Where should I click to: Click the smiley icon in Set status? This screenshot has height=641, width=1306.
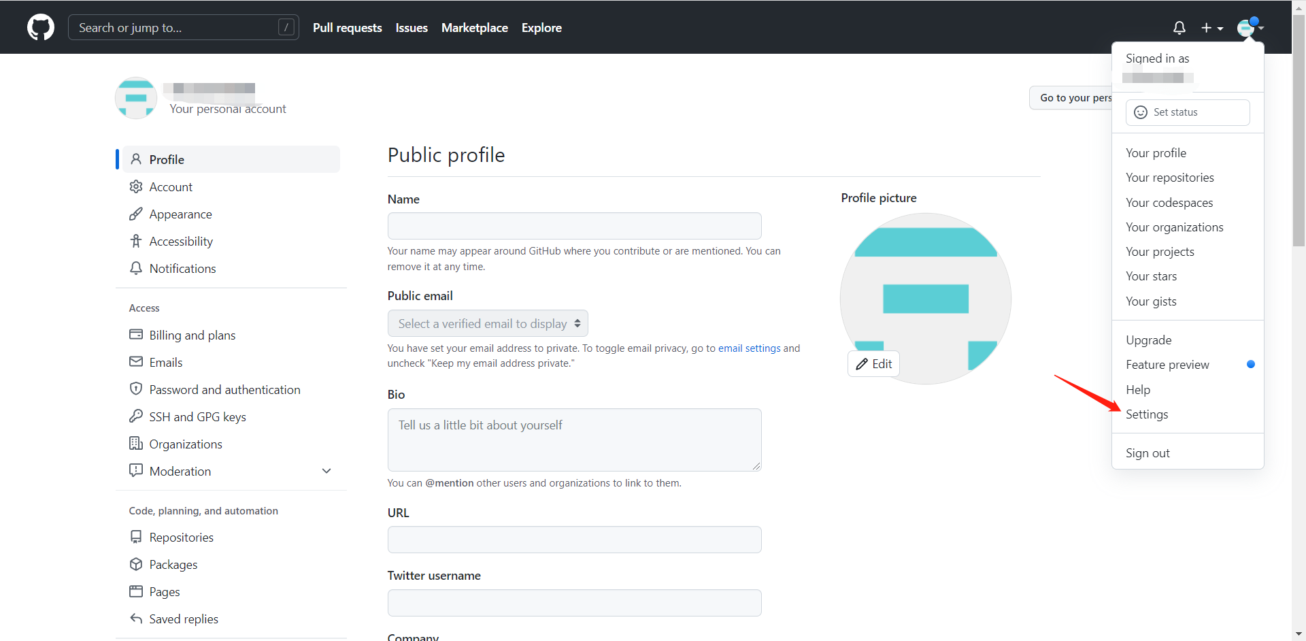(x=1141, y=112)
